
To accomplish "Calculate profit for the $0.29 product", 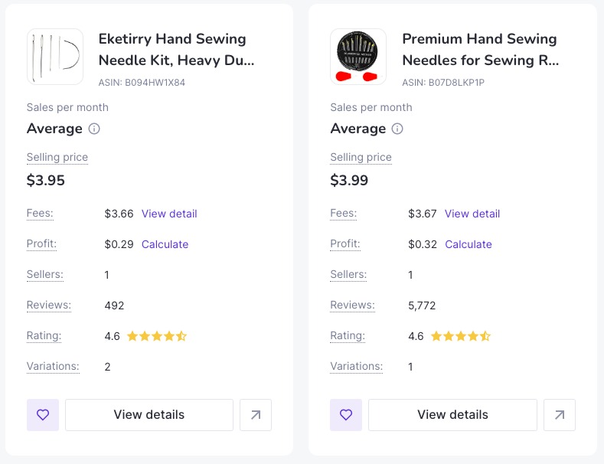I will pos(165,244).
